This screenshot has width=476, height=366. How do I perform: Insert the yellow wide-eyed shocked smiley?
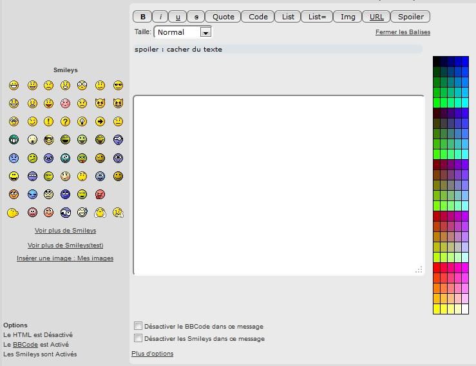(x=82, y=85)
